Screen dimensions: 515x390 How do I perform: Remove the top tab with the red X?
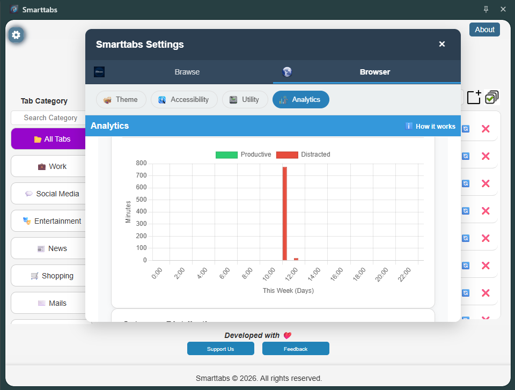[x=484, y=129]
